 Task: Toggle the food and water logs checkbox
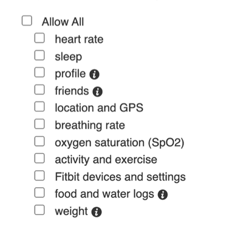[39, 193]
